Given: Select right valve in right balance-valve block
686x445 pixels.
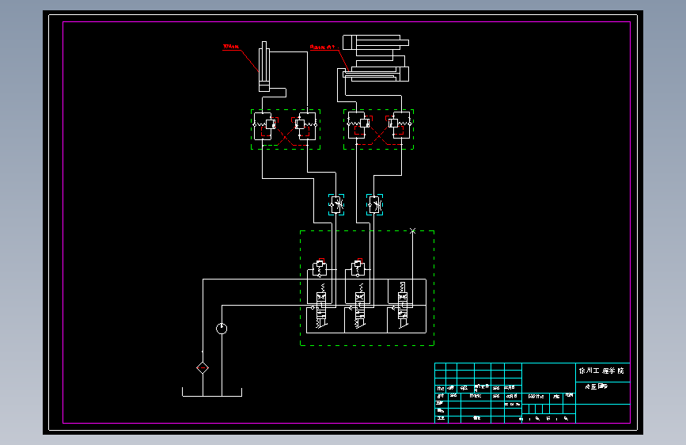Looking at the screenshot, I should point(399,125).
